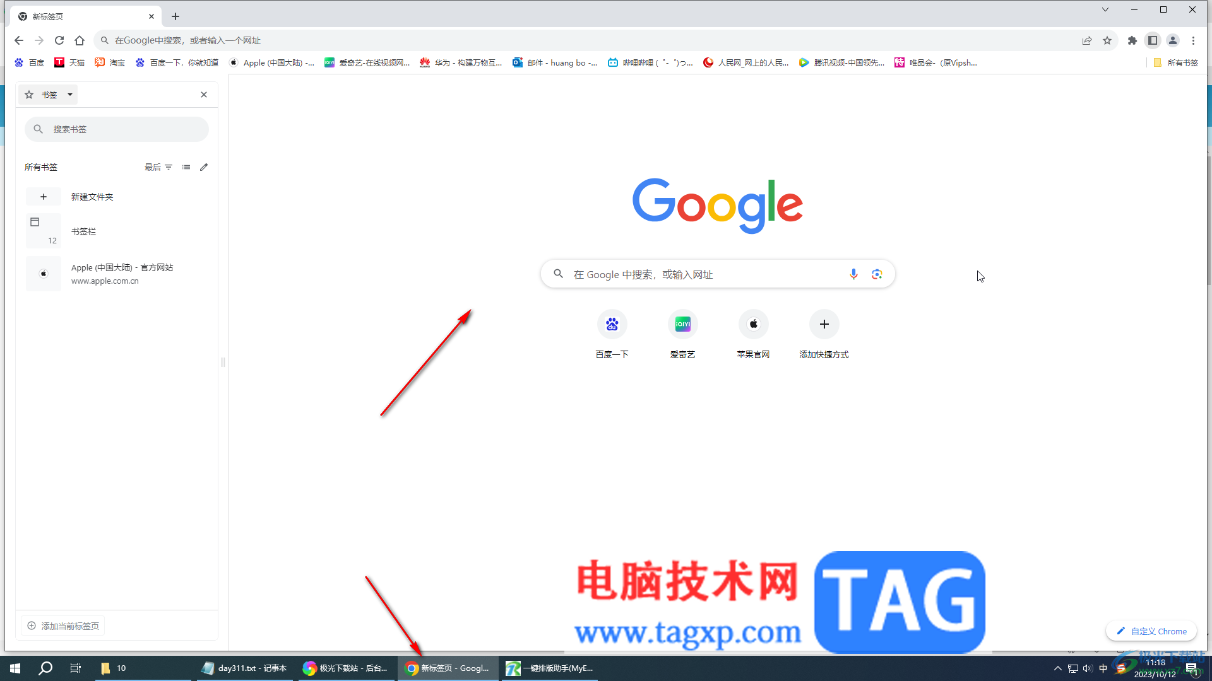1212x681 pixels.
Task: Create a new folder via 新建文件夹
Action: click(117, 197)
